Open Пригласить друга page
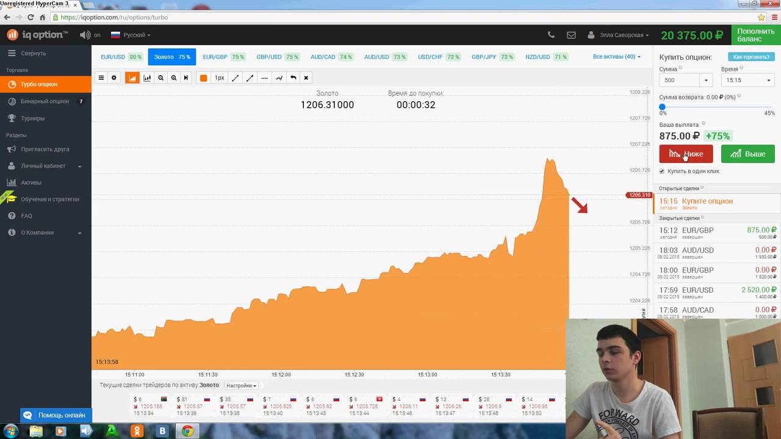This screenshot has height=439, width=781. (x=46, y=149)
